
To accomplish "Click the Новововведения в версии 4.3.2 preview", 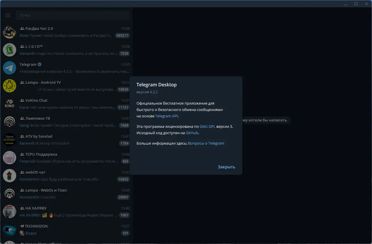I will click(x=75, y=71).
